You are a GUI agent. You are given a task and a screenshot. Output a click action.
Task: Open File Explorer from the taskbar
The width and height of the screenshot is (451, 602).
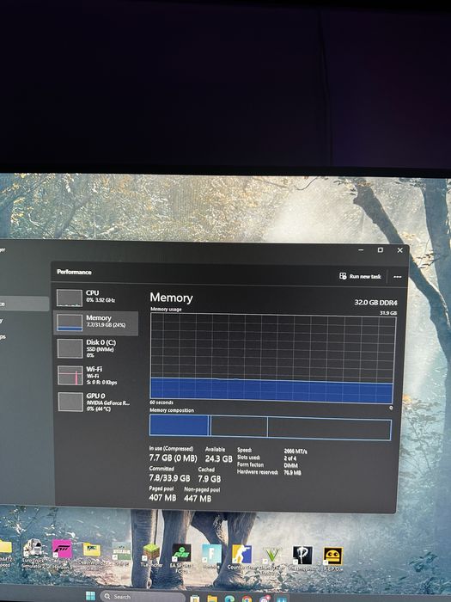coord(212,599)
